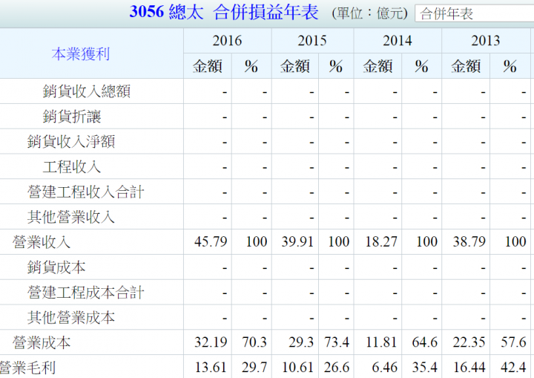Click the % subheader under 2015

(336, 66)
